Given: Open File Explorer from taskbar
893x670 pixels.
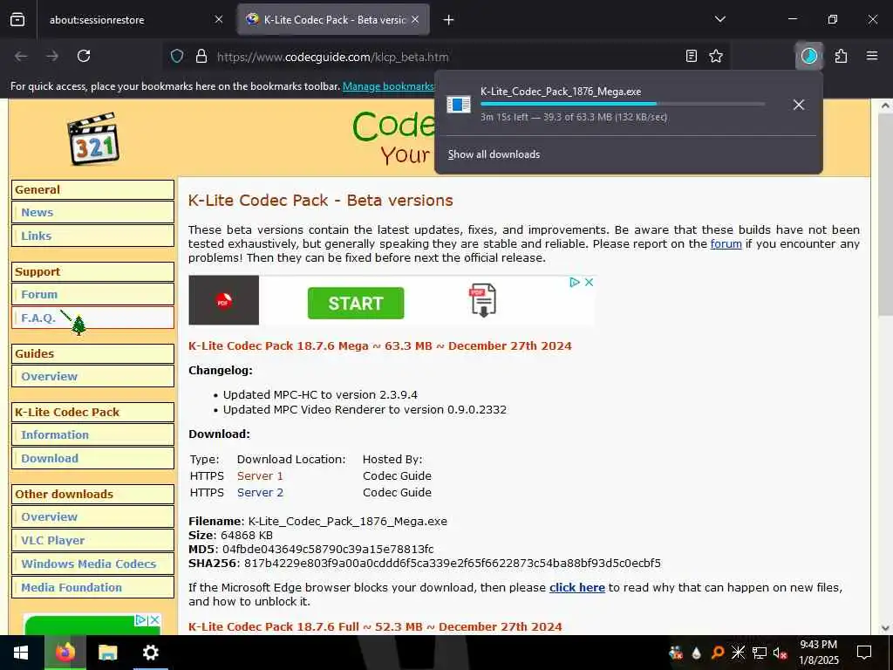Looking at the screenshot, I should tap(107, 653).
